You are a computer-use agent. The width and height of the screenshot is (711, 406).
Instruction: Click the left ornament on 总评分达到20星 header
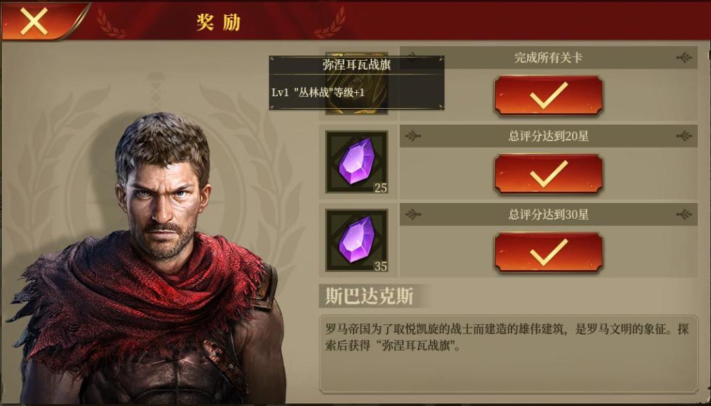(413, 136)
